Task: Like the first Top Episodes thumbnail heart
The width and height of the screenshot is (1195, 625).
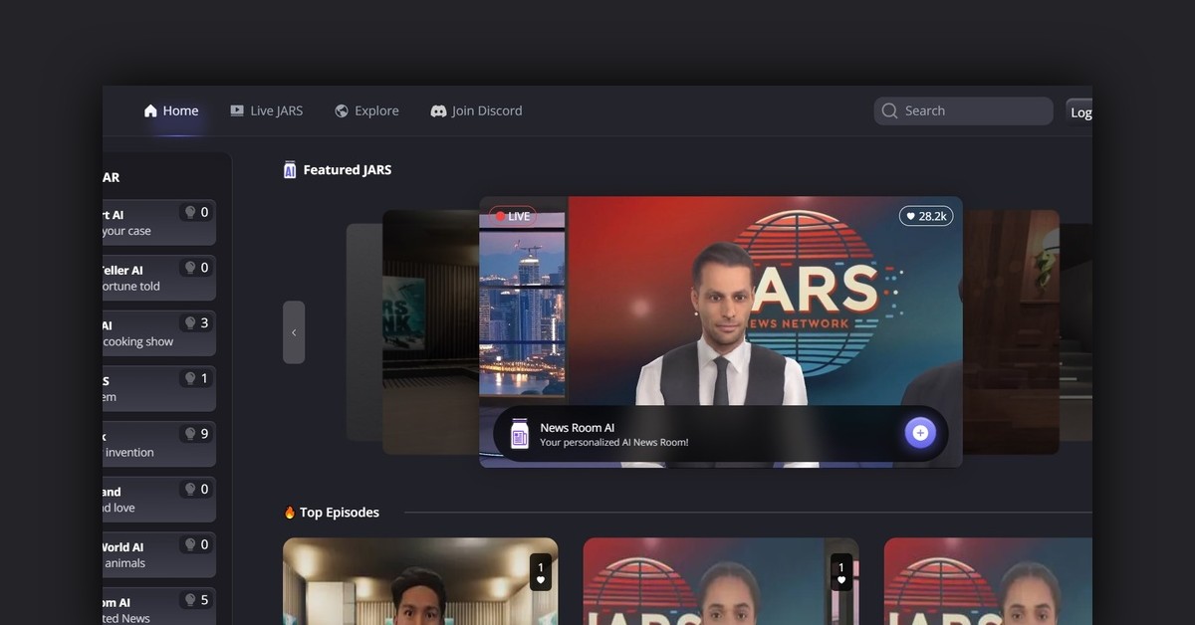Action: click(x=541, y=580)
